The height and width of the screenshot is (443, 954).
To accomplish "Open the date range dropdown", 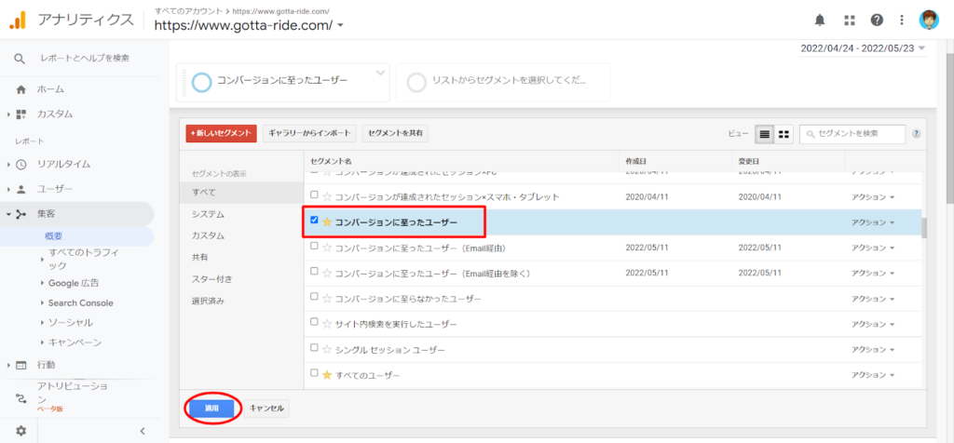I will 863,48.
